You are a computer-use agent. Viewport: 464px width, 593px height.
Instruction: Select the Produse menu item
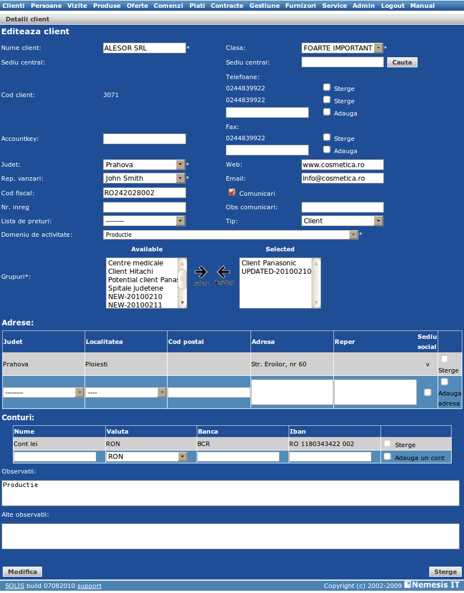tap(107, 6)
